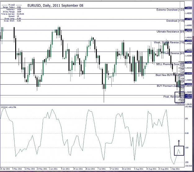
Task: Click the '7 Jul 2011' date label
Action: click(x=102, y=169)
